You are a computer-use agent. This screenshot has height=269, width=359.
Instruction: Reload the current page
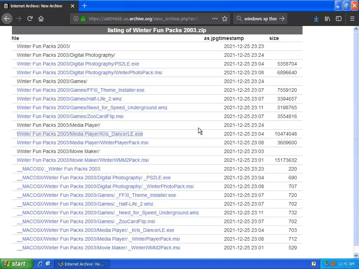(x=30, y=19)
